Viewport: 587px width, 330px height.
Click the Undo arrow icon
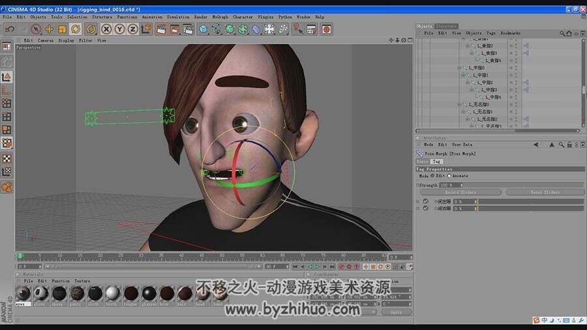[x=10, y=29]
